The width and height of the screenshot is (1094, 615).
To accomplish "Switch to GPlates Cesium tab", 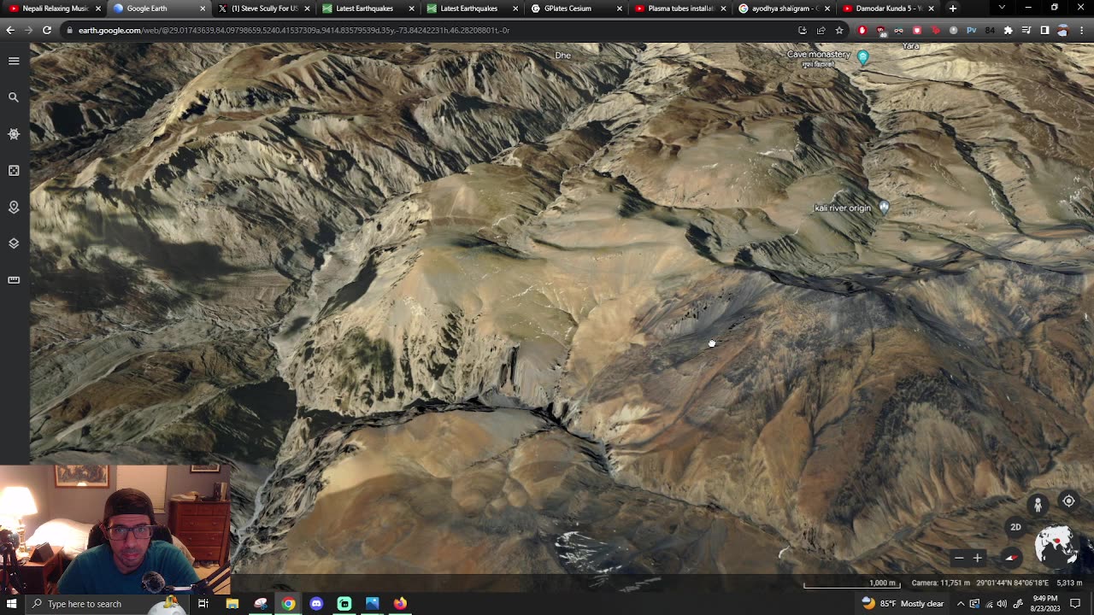I will 575,9.
